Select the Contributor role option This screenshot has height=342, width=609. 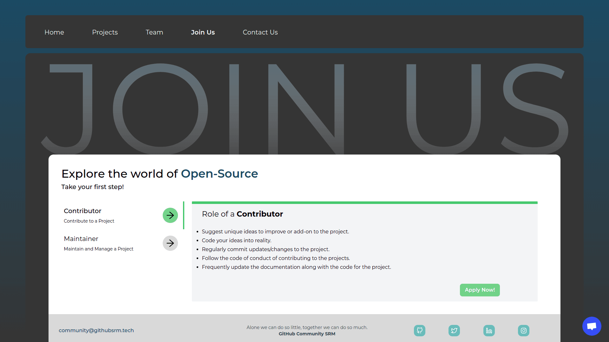point(82,211)
